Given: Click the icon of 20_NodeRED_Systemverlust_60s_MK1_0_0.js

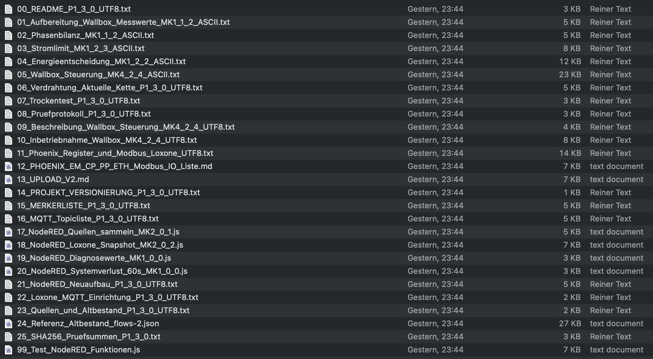Looking at the screenshot, I should [x=9, y=271].
